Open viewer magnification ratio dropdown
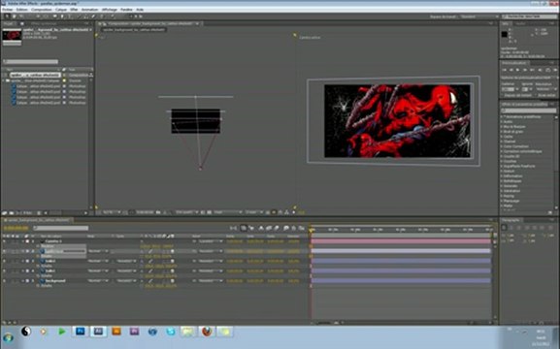This screenshot has width=560, height=349. coord(112,212)
